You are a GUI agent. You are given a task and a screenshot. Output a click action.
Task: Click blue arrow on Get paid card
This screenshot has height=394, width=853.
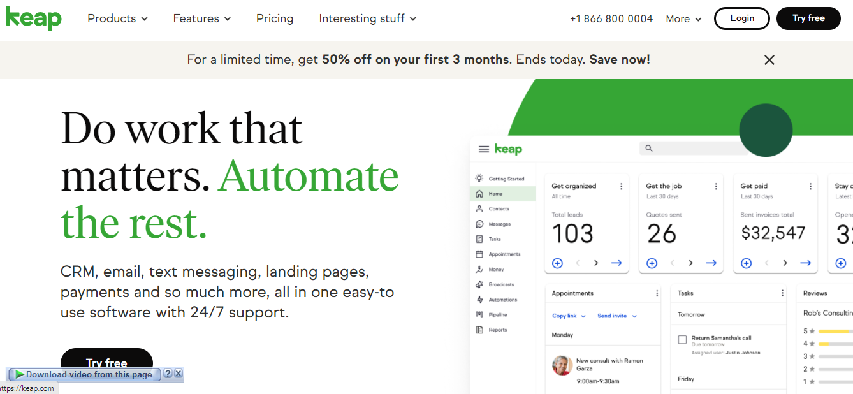pos(805,263)
